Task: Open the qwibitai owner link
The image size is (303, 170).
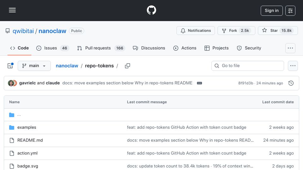Action: pos(23,31)
